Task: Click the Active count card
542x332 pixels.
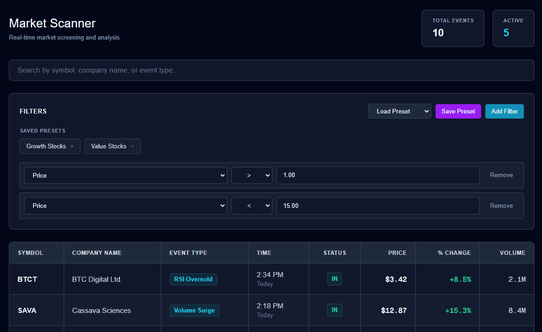Action: click(513, 28)
